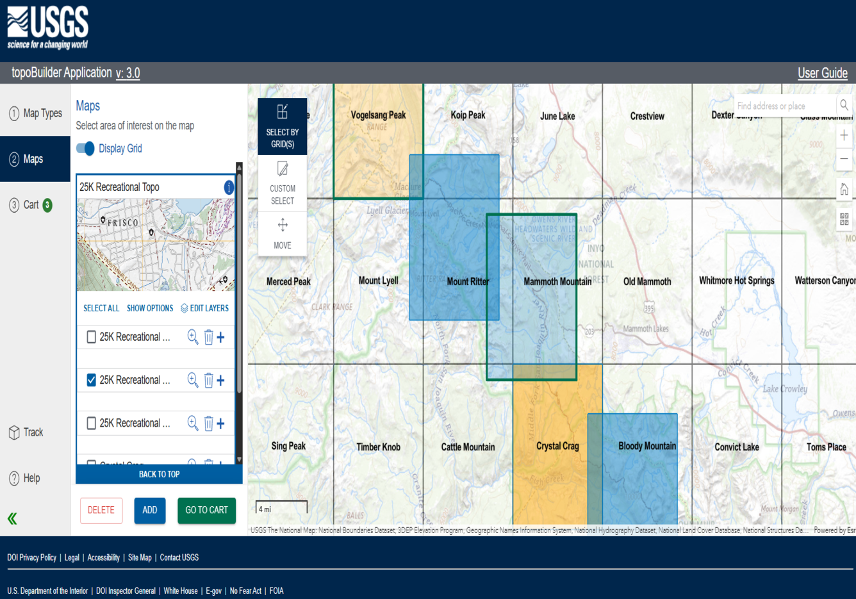The height and width of the screenshot is (599, 856).
Task: Delete the second 25K Recreational map using trash icon
Action: (208, 380)
